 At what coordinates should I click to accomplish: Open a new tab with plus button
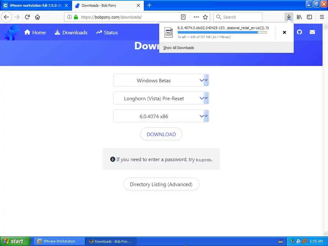click(x=149, y=5)
